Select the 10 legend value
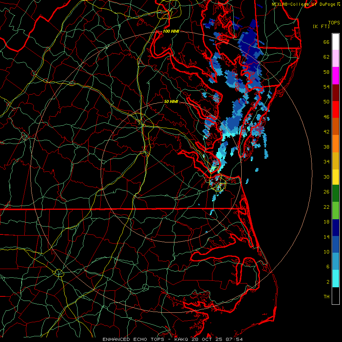Screen dimensions: 342x342 326,252
